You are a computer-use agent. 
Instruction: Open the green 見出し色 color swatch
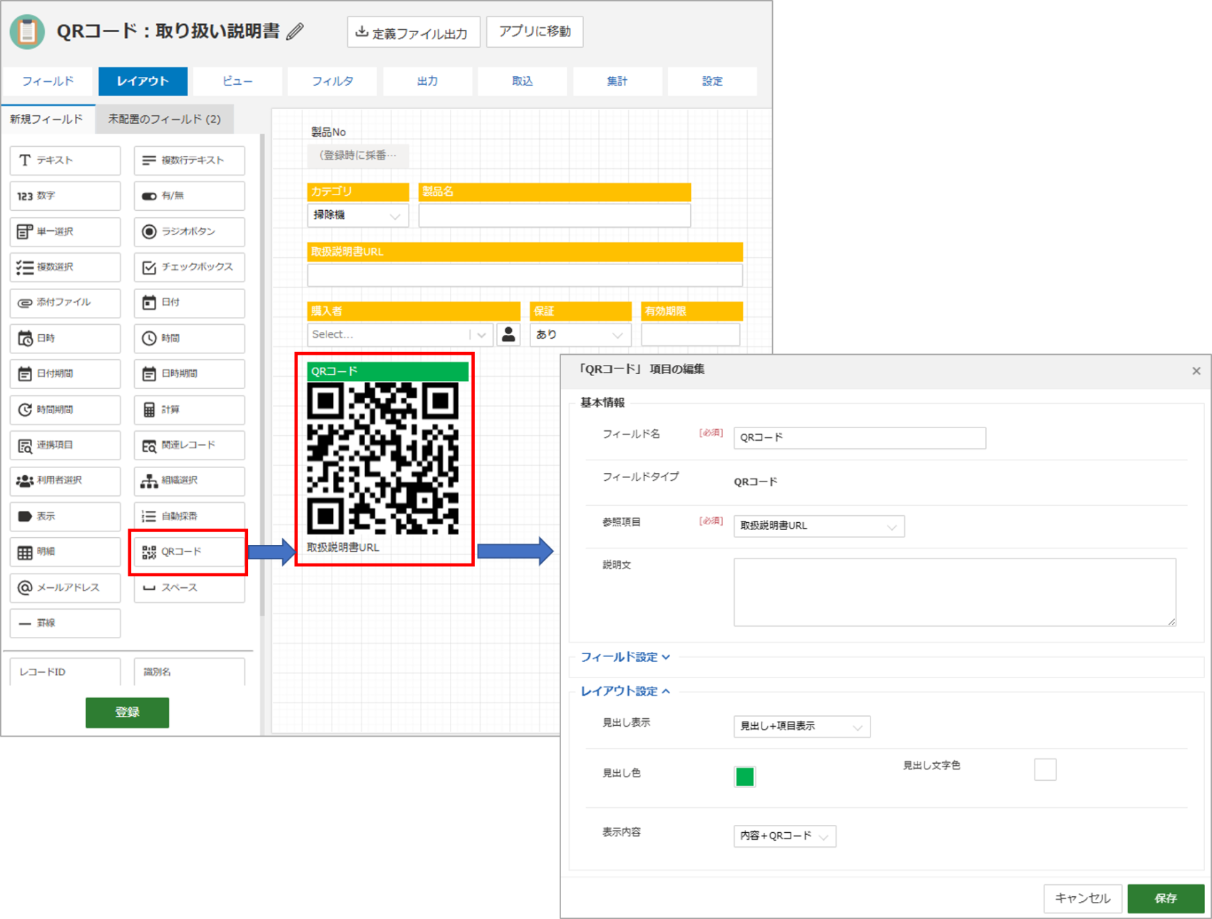[744, 777]
